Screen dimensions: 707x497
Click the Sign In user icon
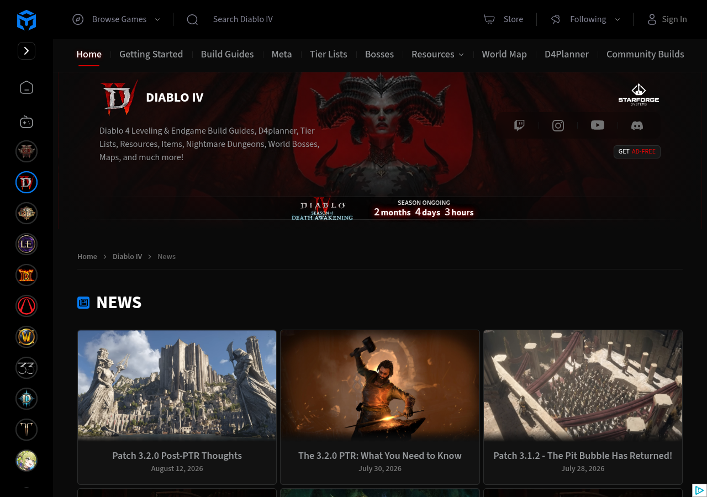(x=652, y=19)
